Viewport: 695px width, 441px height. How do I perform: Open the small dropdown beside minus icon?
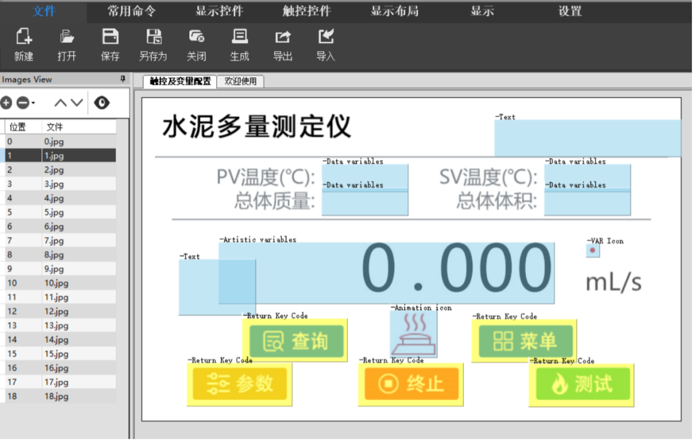point(33,103)
